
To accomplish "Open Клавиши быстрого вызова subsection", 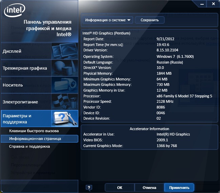I will tap(34, 131).
